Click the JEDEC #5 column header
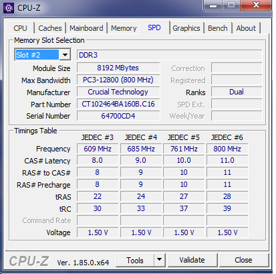The image size is (276, 274). (x=184, y=137)
